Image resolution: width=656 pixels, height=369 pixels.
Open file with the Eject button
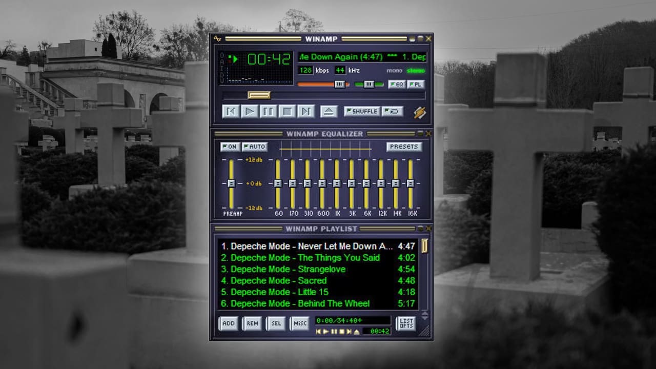point(329,111)
